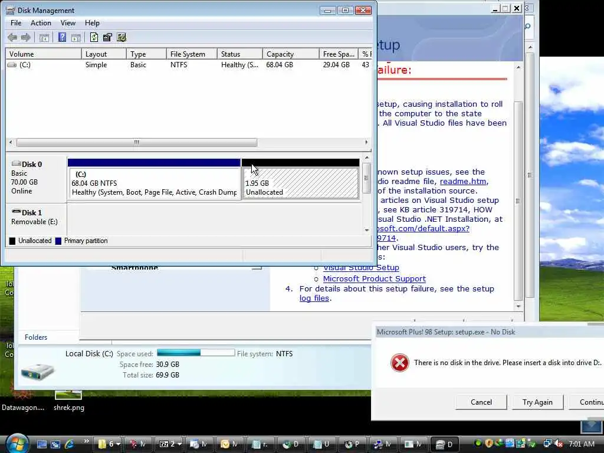The width and height of the screenshot is (604, 453).
Task: Click the up arrow of disk pane scrollbar
Action: coord(367,158)
